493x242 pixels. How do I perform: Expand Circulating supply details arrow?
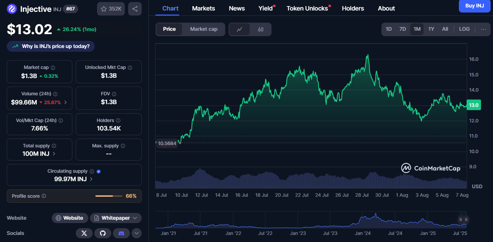(x=91, y=179)
